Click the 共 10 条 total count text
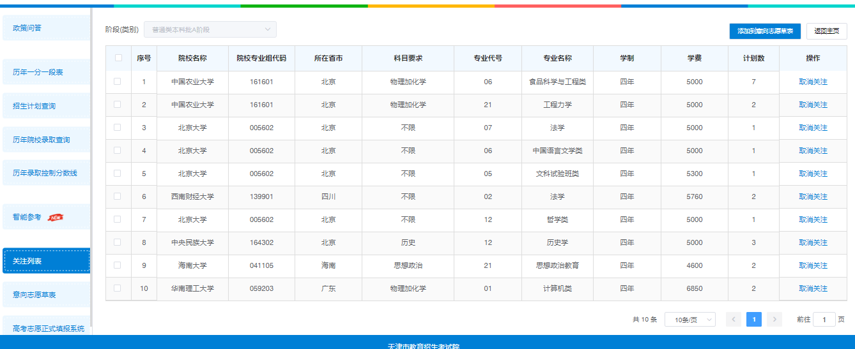Screen dimensions: 855x349 pyautogui.click(x=645, y=320)
